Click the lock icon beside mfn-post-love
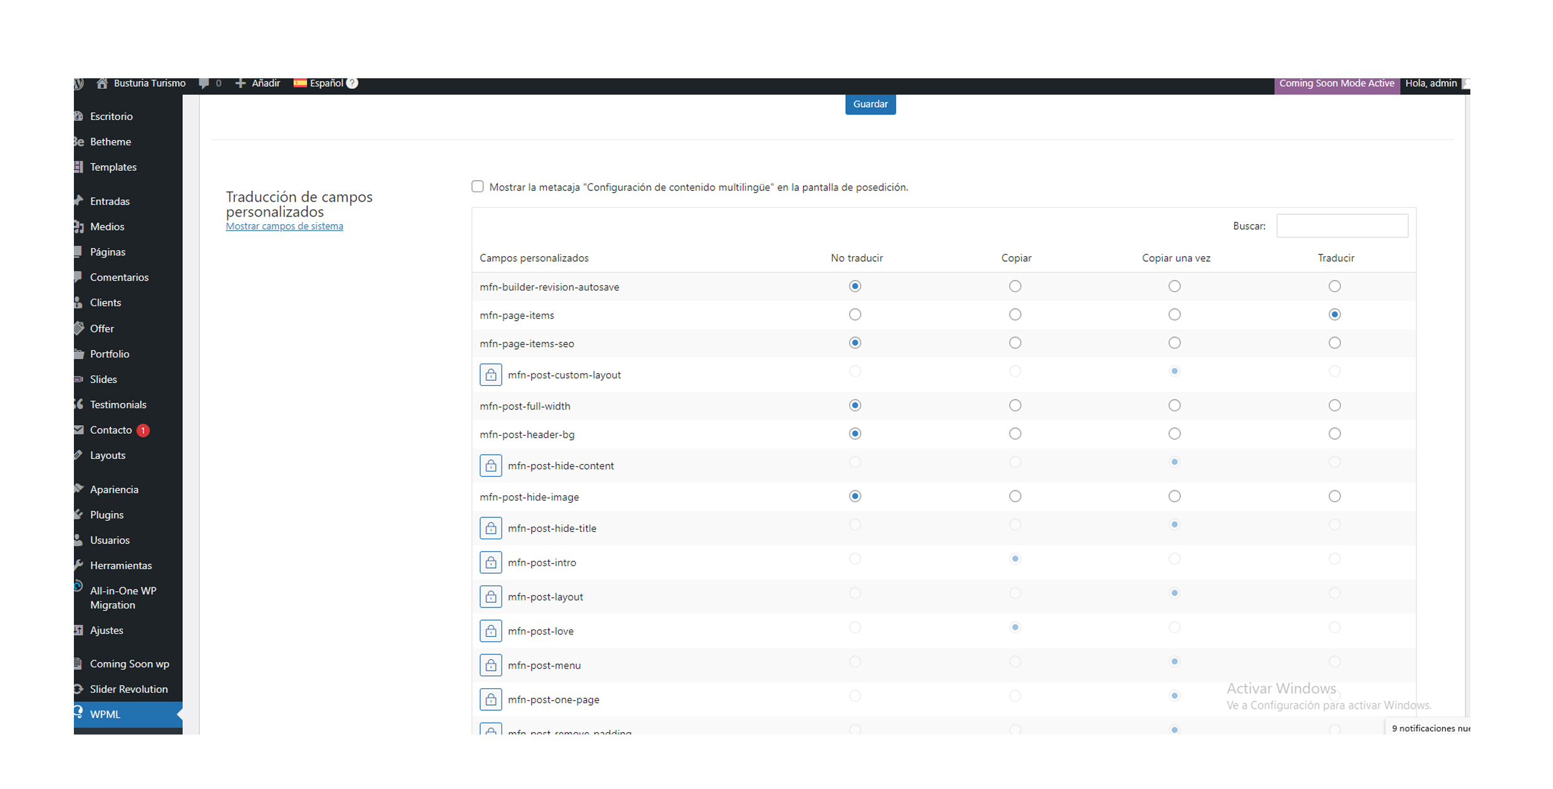The width and height of the screenshot is (1553, 789). click(490, 631)
